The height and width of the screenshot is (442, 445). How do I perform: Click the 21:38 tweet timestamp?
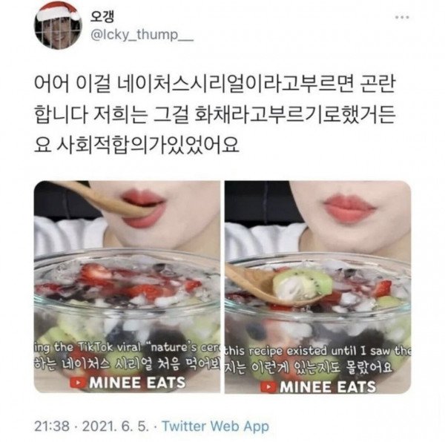[x=52, y=426]
